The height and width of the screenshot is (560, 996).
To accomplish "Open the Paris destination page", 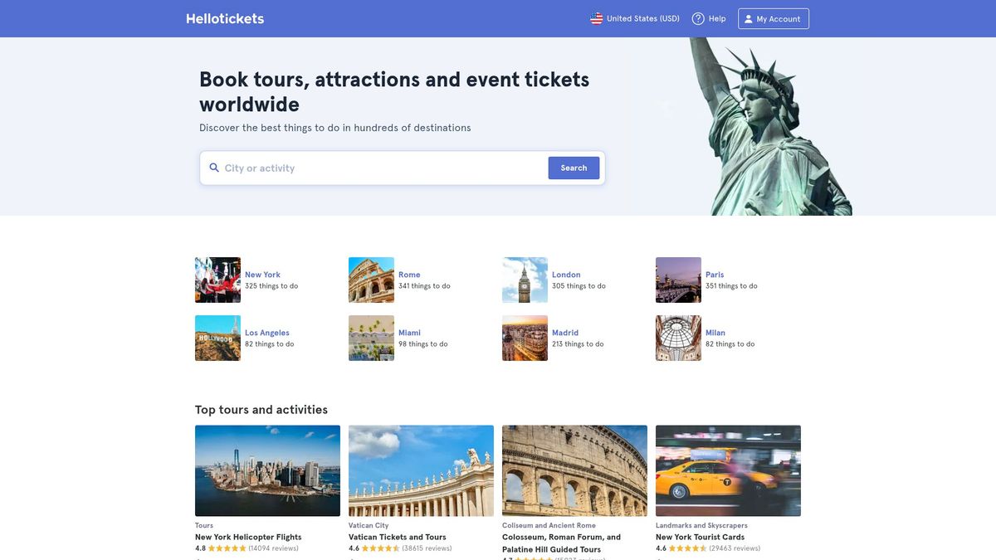I will (x=715, y=274).
